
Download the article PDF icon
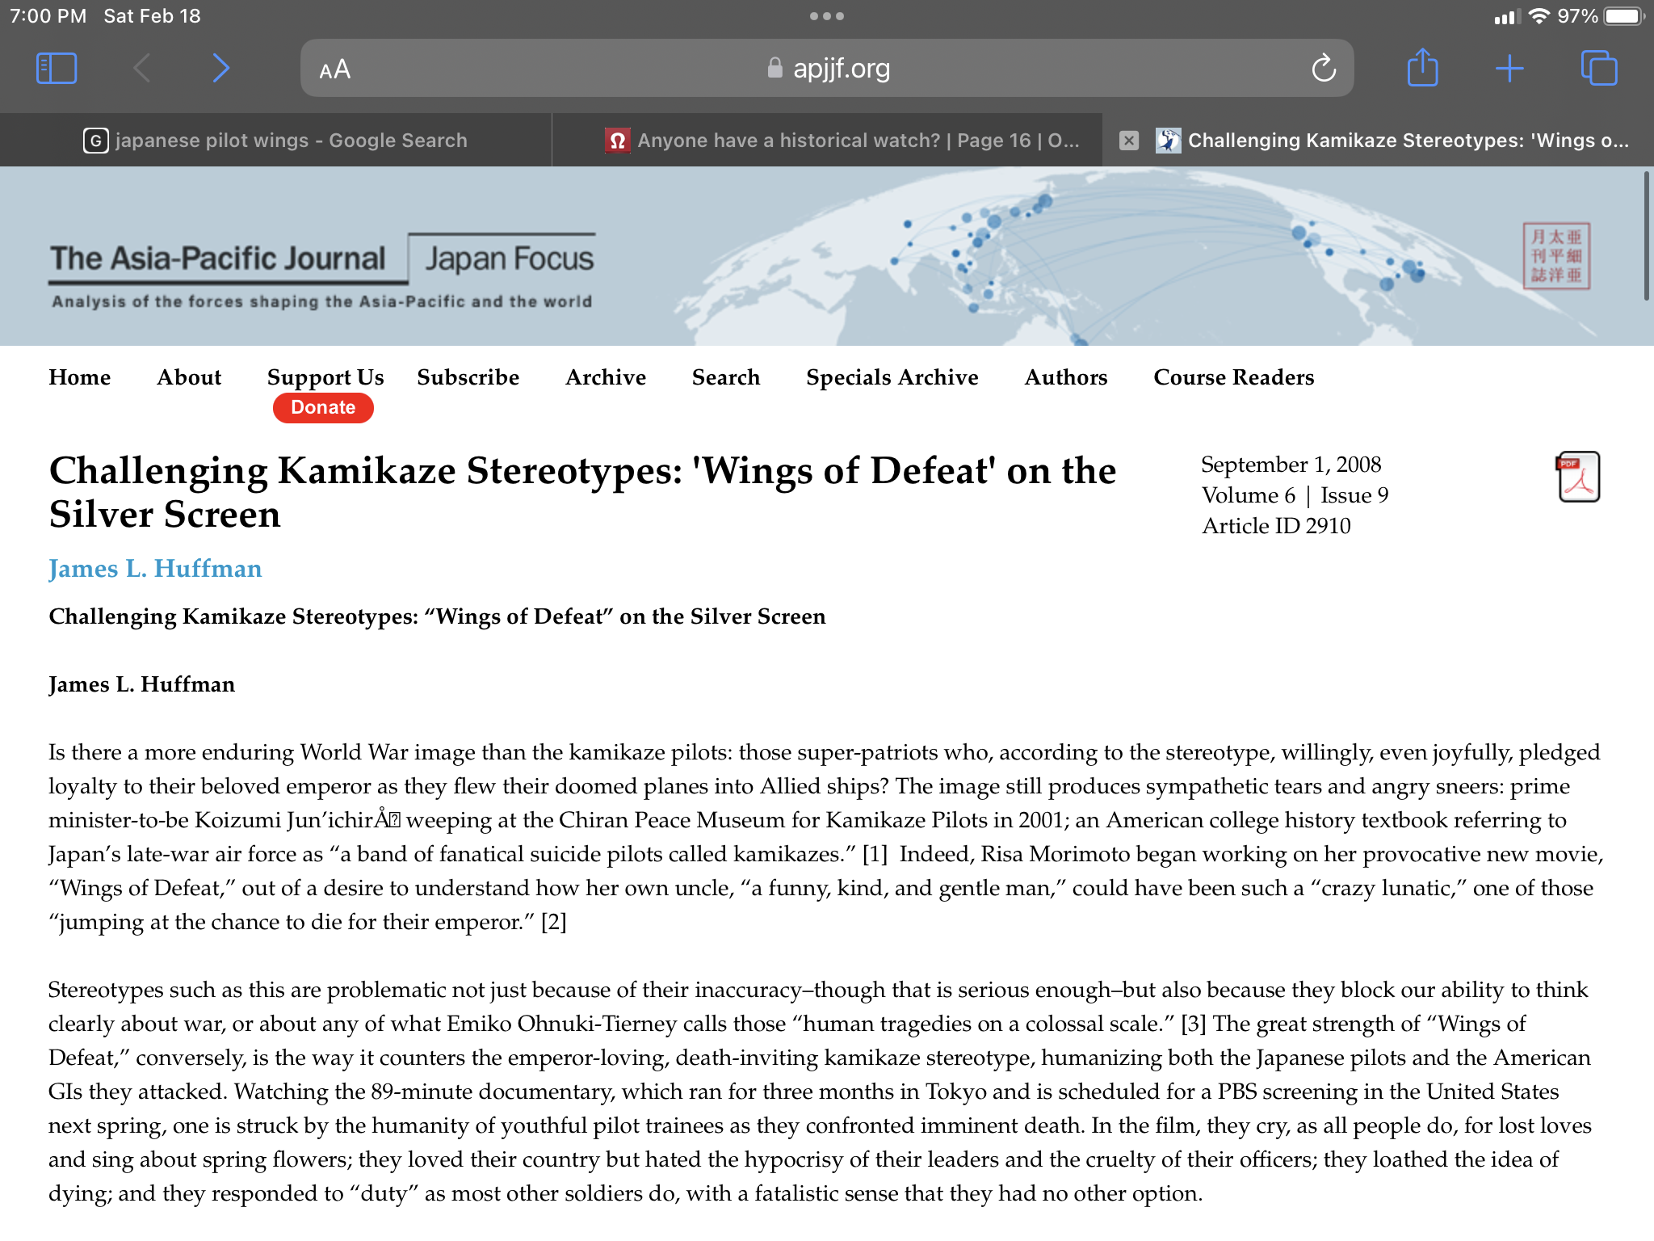[1577, 477]
